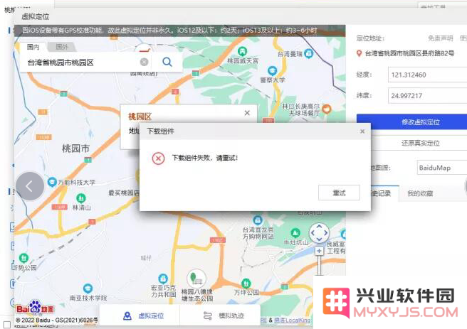
Task: Clear the search box text
Action: [x=144, y=62]
